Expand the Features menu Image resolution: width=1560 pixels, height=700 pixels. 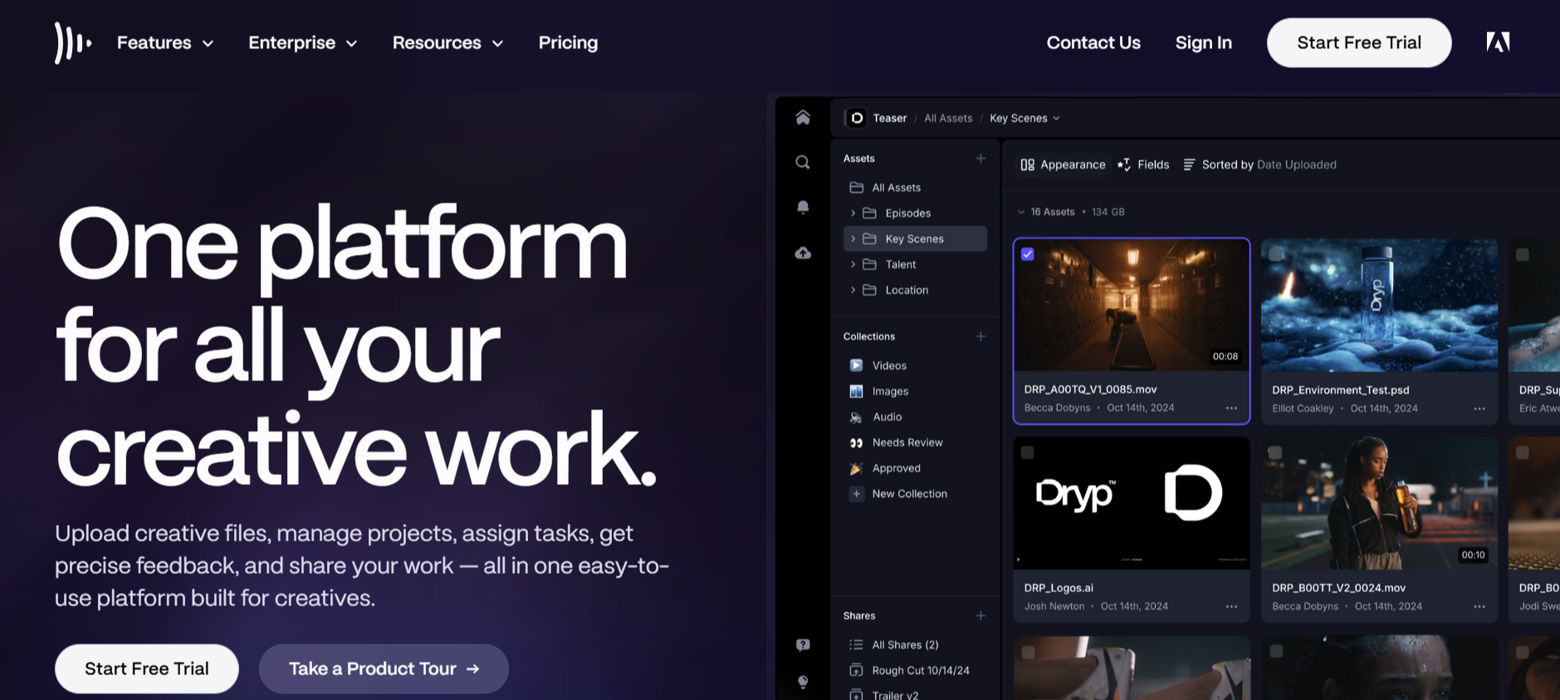point(165,42)
